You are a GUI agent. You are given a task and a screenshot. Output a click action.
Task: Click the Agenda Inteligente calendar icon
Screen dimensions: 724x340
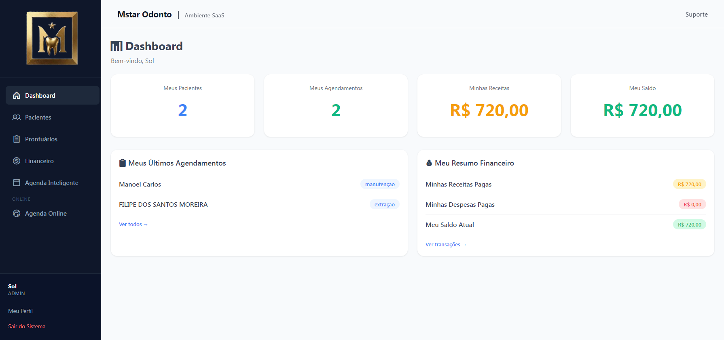[x=17, y=183]
